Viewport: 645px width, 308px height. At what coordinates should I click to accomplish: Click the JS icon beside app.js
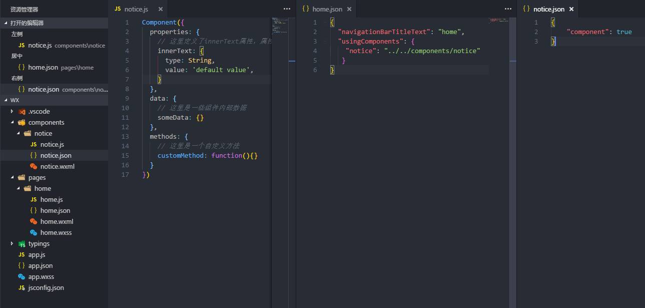[x=22, y=254]
